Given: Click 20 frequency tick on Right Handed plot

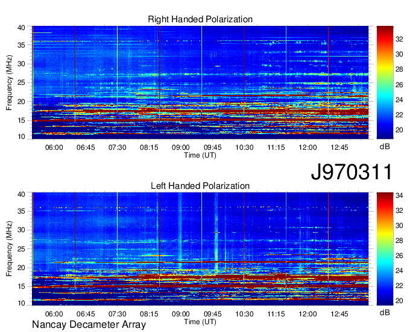Looking at the screenshot, I should (x=21, y=102).
